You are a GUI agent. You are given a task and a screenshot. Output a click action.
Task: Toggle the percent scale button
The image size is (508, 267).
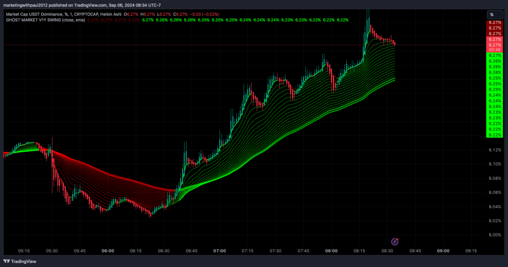(495, 14)
